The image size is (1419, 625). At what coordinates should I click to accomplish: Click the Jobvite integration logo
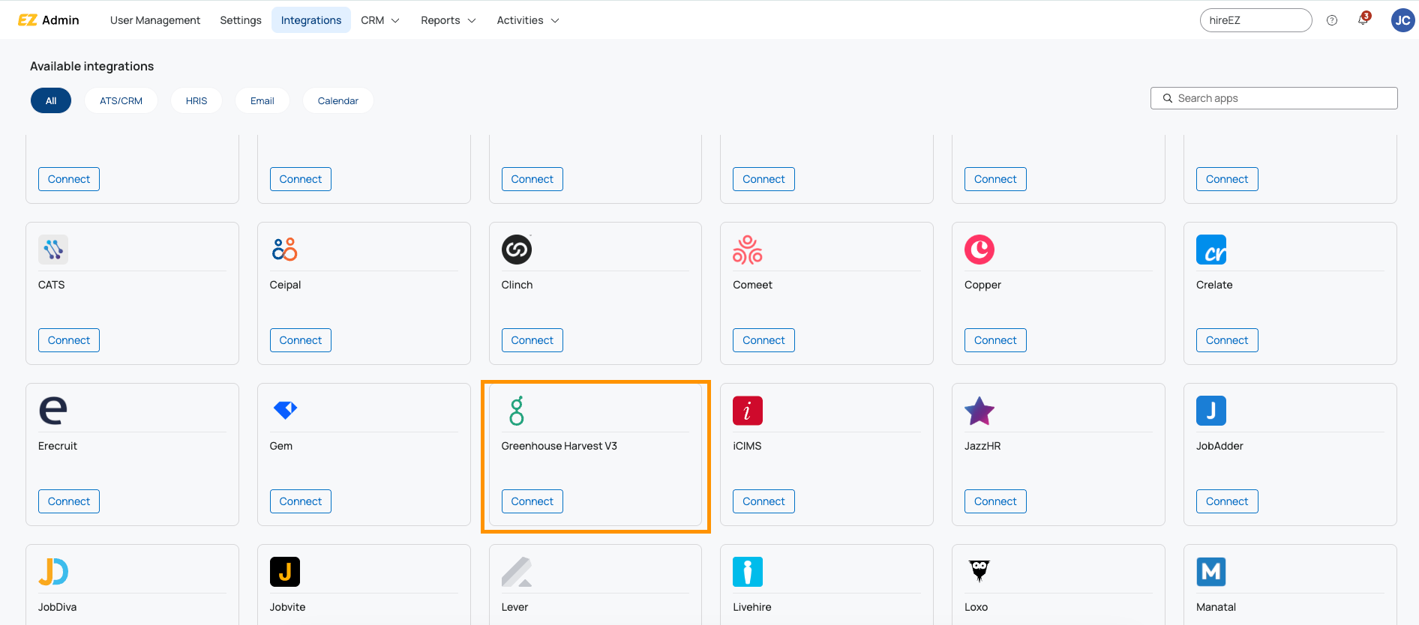pyautogui.click(x=285, y=572)
